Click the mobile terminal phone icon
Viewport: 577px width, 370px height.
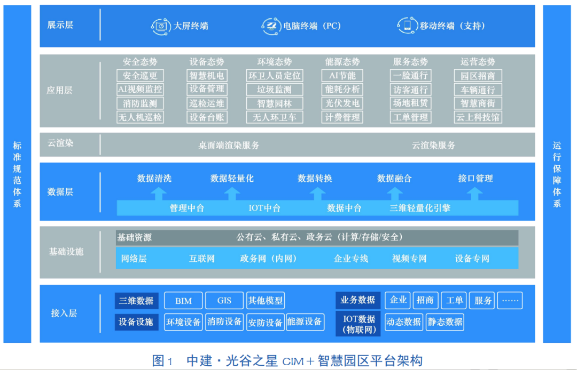click(x=407, y=26)
